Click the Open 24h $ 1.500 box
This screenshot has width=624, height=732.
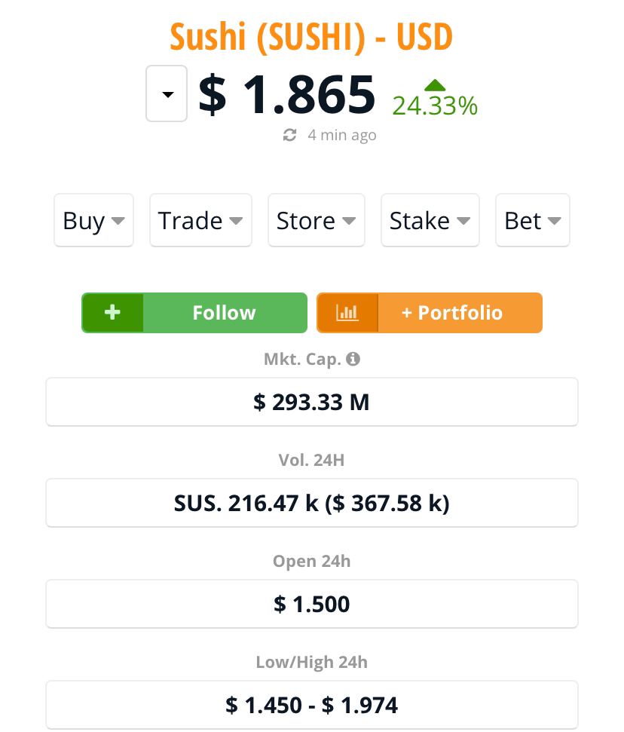[312, 604]
